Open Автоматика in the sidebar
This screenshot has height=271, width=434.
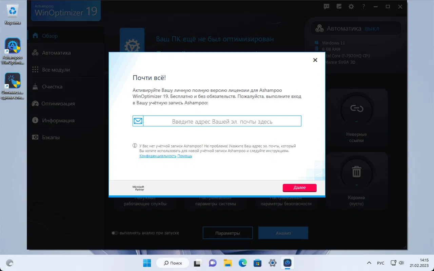[x=66, y=53]
